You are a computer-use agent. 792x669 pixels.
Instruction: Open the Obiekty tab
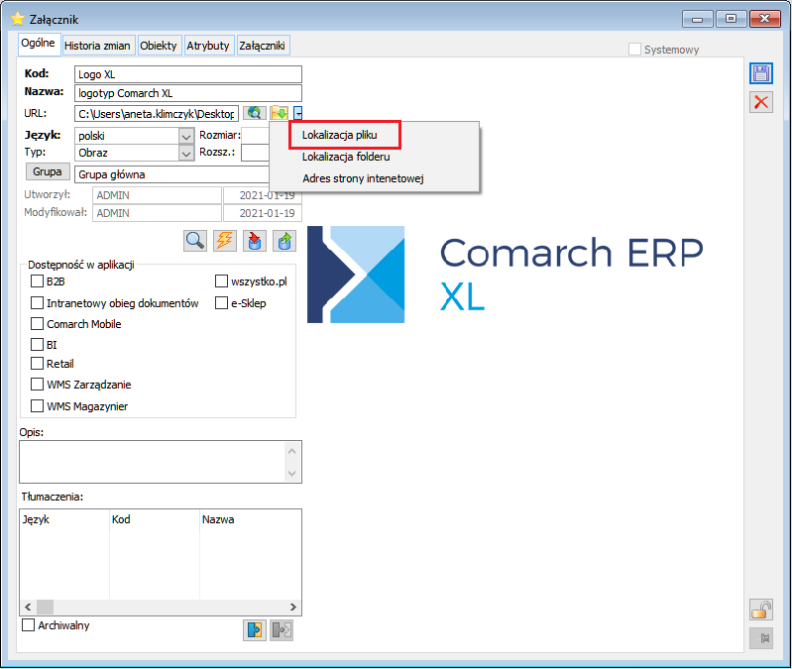point(159,46)
